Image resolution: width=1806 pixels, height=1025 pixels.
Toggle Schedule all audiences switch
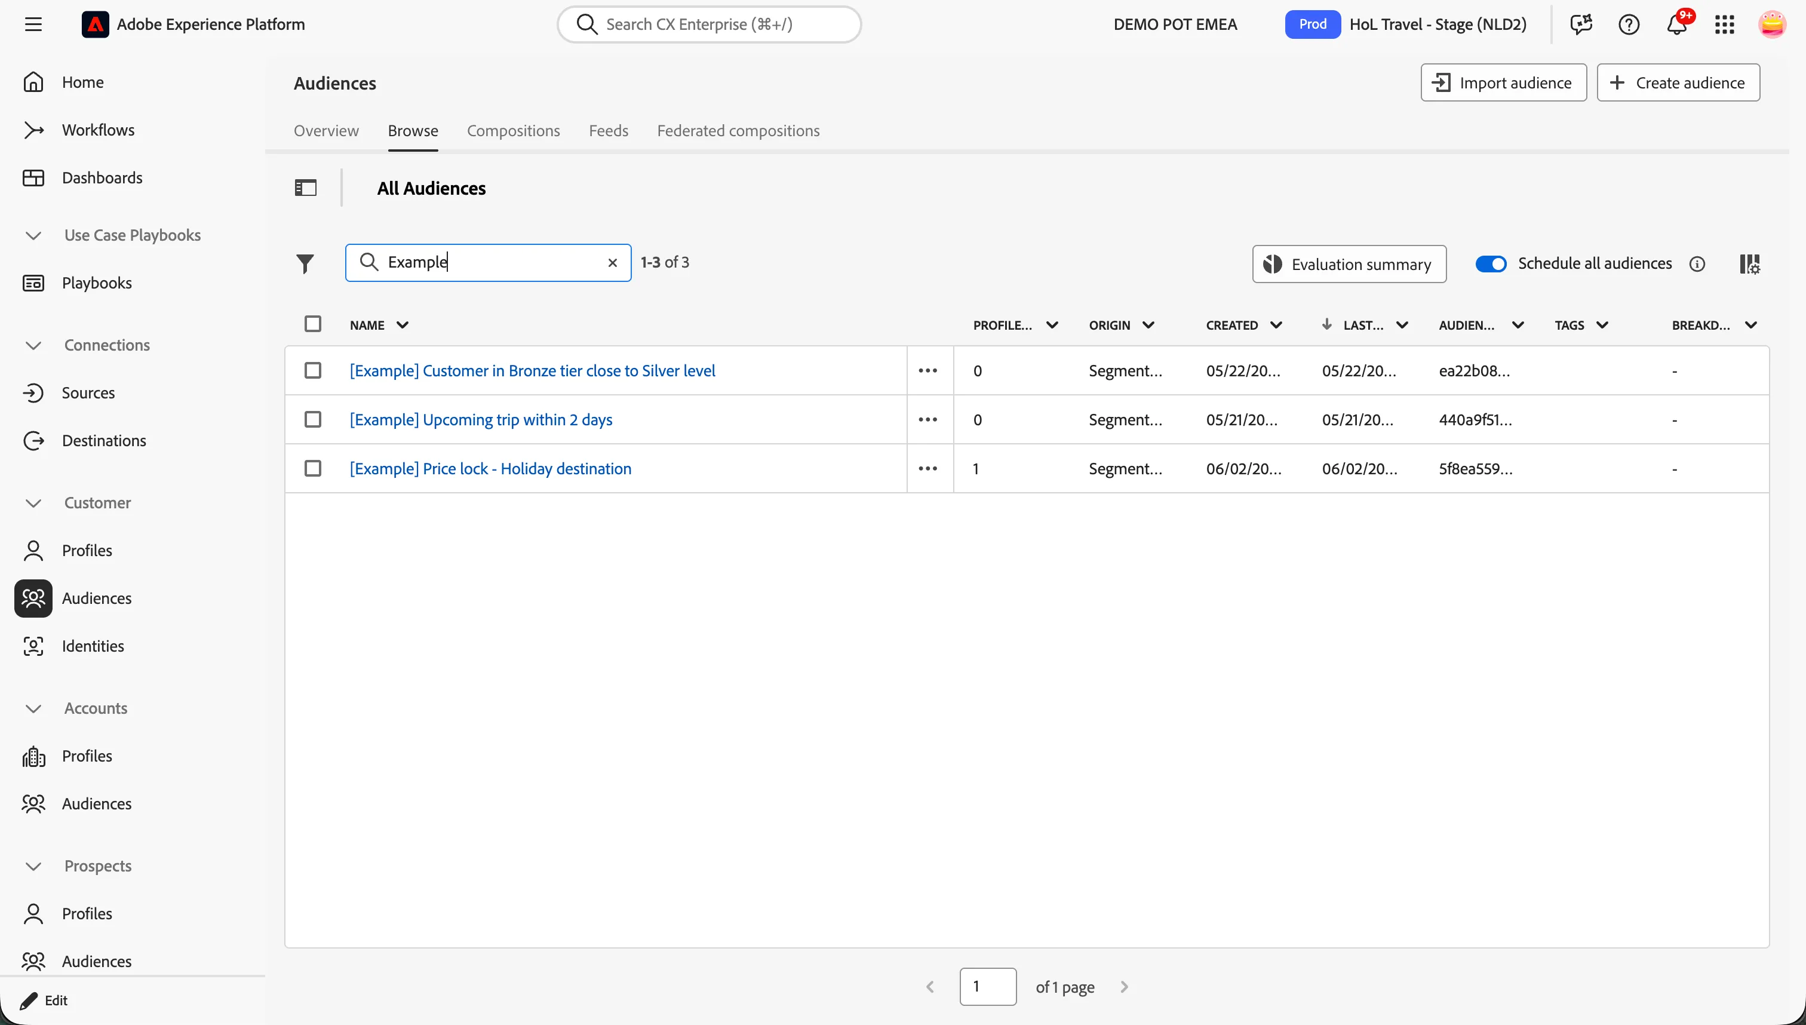(x=1491, y=264)
